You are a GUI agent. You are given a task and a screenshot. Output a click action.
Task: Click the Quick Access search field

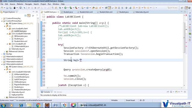pos(172,8)
